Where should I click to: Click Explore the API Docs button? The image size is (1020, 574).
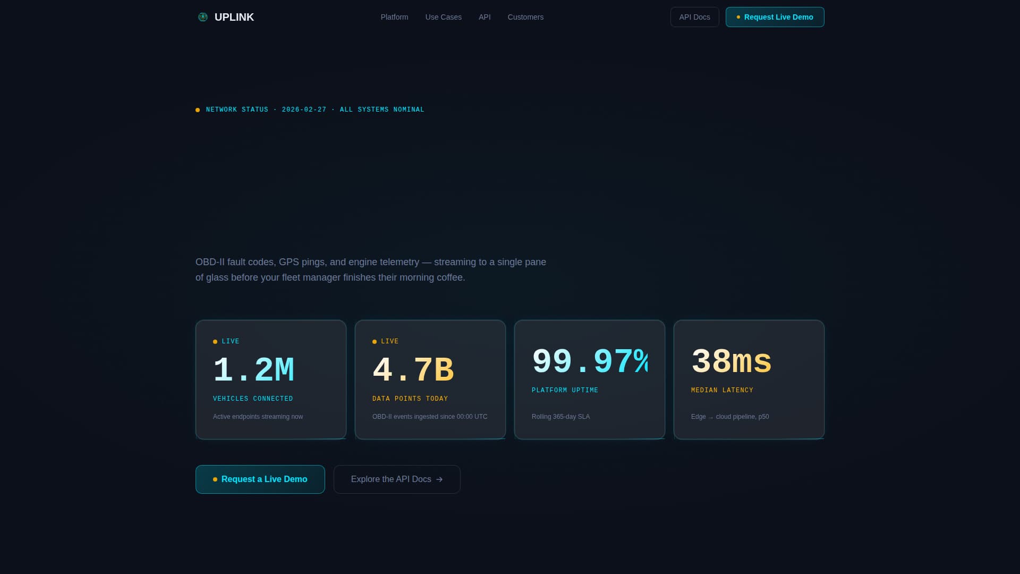coord(397,479)
